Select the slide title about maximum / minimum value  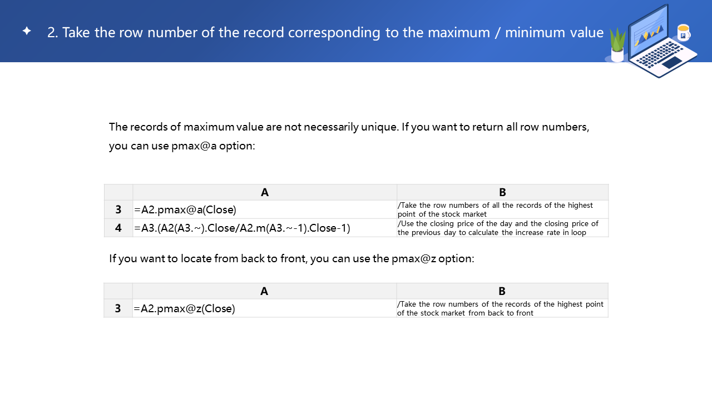325,32
